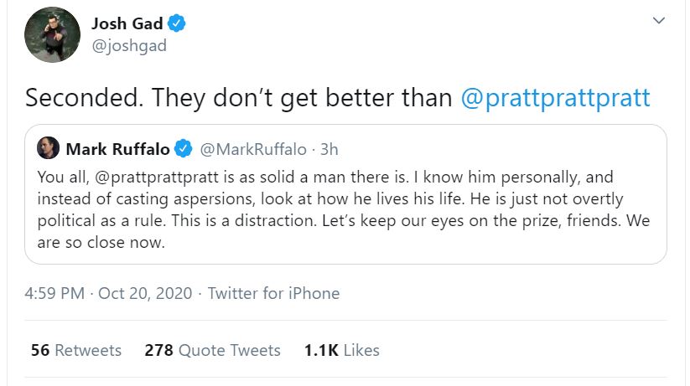View the 278 Quote Tweets list
This screenshot has width=690, height=386.
click(x=212, y=350)
